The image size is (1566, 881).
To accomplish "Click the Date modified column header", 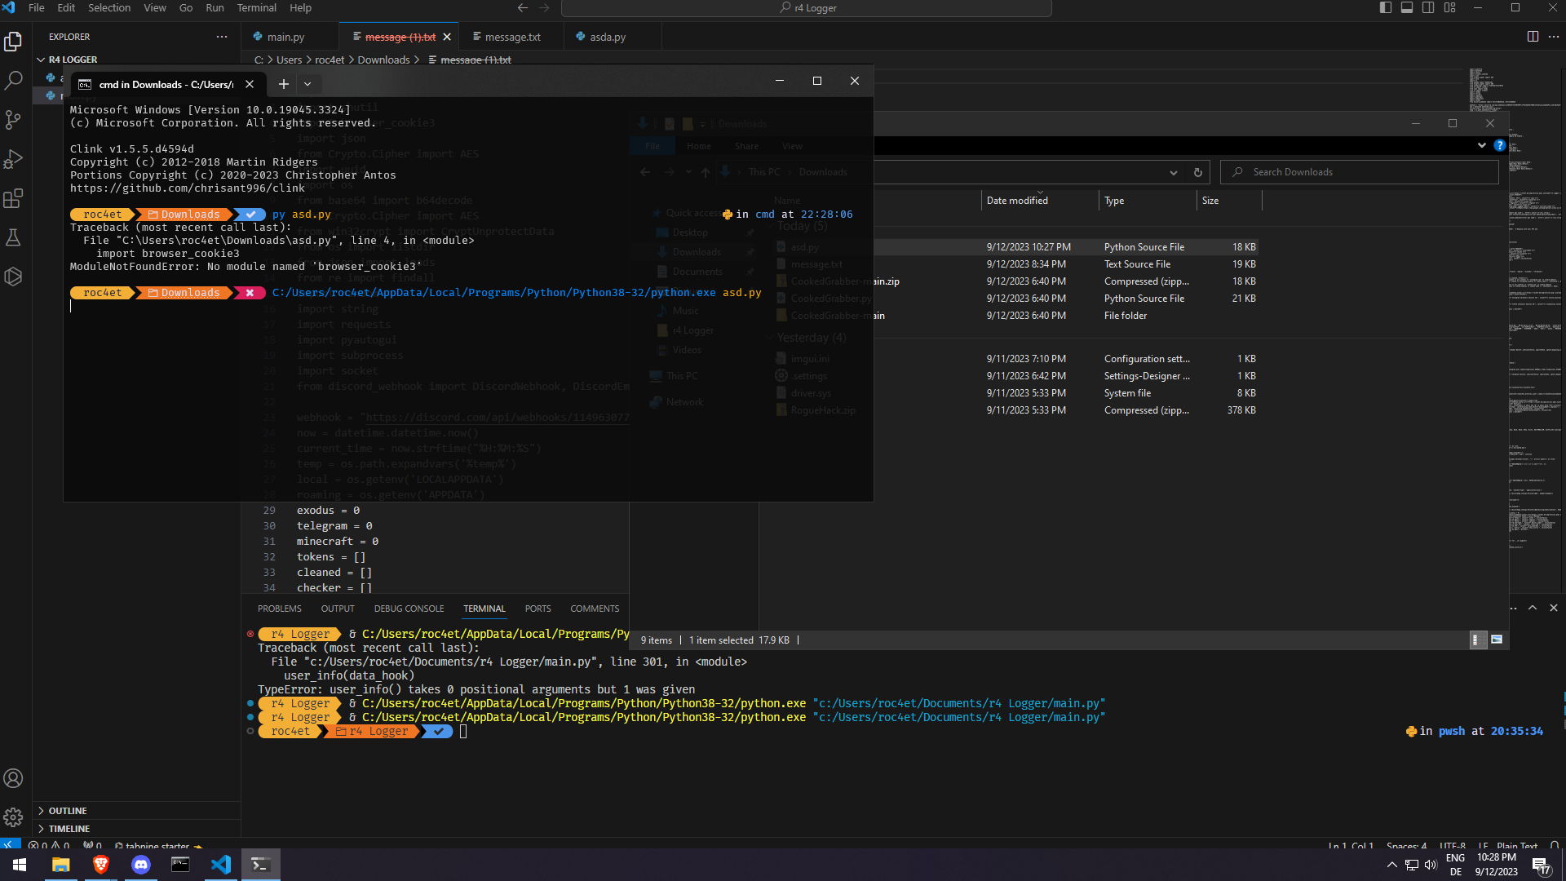I will pyautogui.click(x=1017, y=201).
